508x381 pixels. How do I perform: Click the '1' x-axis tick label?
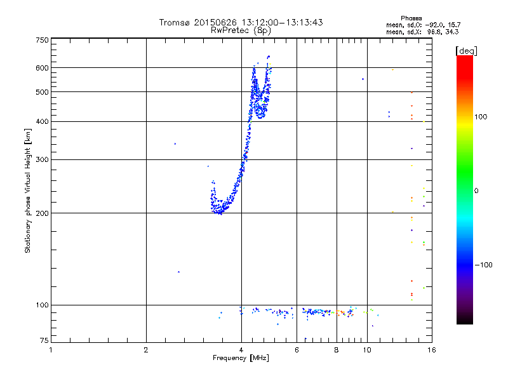[51, 350]
